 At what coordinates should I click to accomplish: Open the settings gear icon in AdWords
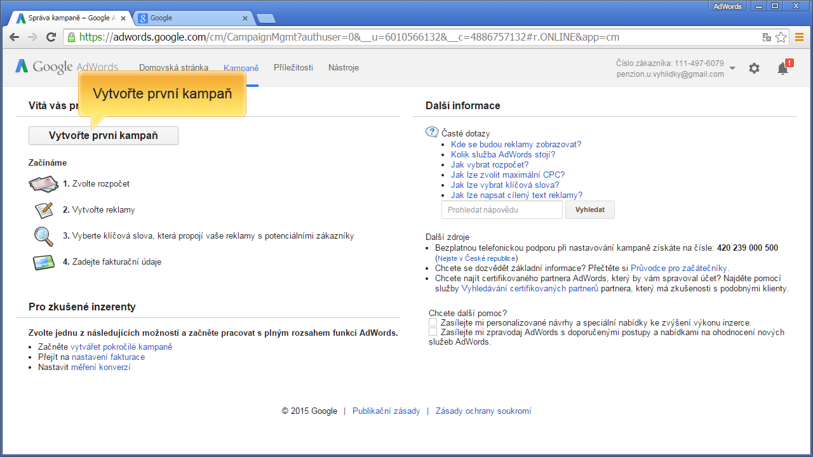click(x=754, y=68)
